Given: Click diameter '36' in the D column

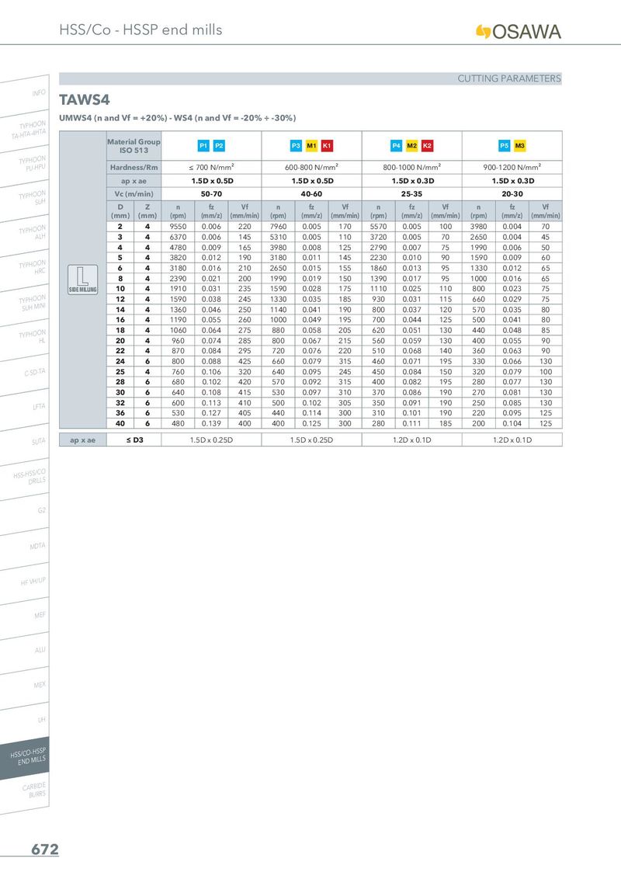Looking at the screenshot, I should tap(120, 413).
